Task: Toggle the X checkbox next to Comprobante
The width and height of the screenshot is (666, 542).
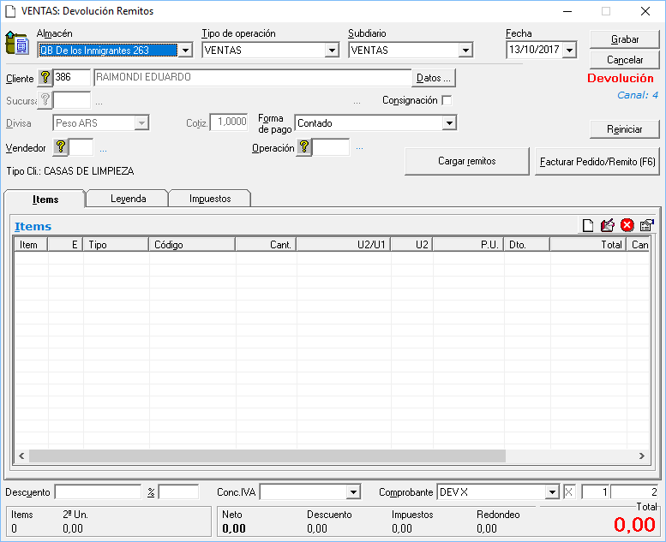Action: click(x=570, y=491)
